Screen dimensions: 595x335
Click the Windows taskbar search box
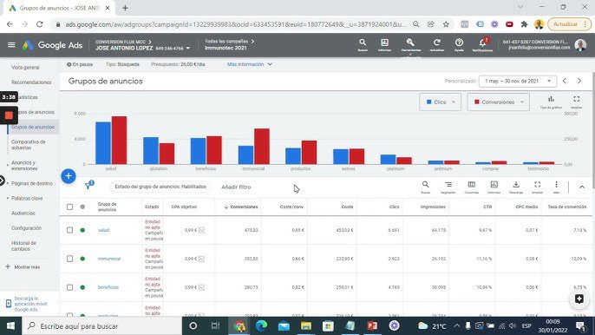tap(102, 325)
